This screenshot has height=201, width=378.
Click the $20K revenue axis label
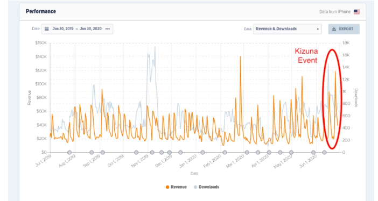point(41,139)
